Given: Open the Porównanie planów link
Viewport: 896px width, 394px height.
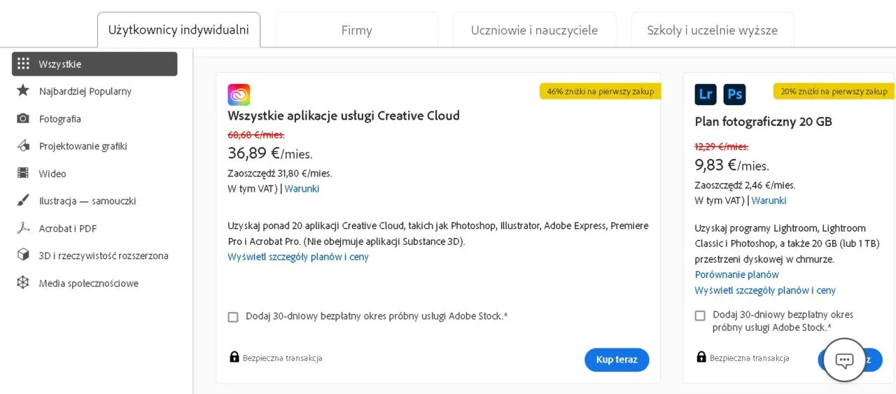Looking at the screenshot, I should 736,274.
